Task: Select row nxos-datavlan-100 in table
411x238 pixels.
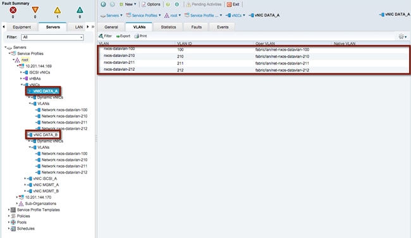Action: point(254,49)
